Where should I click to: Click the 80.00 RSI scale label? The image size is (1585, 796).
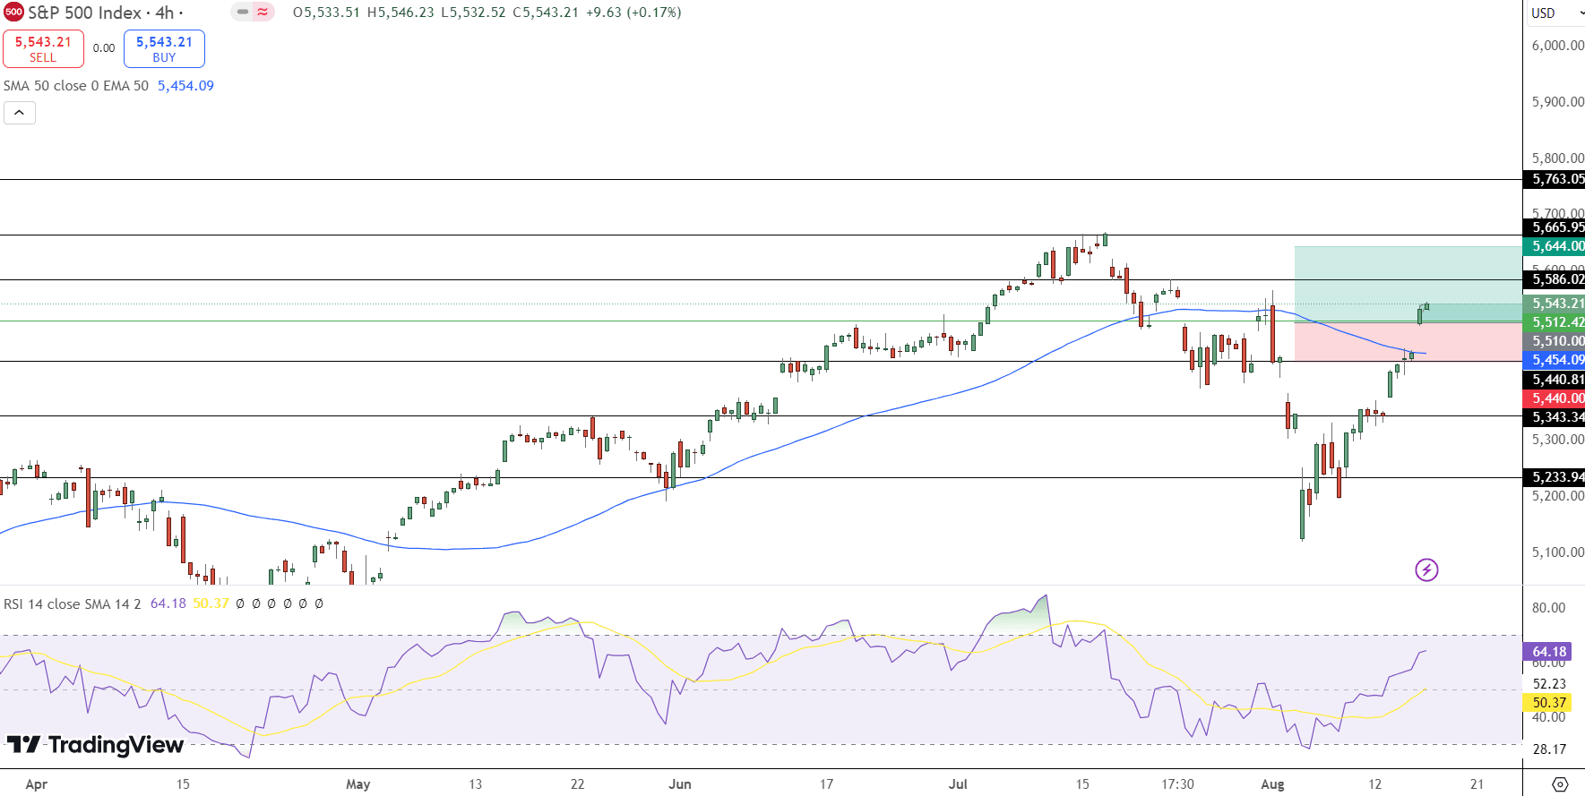click(x=1548, y=608)
